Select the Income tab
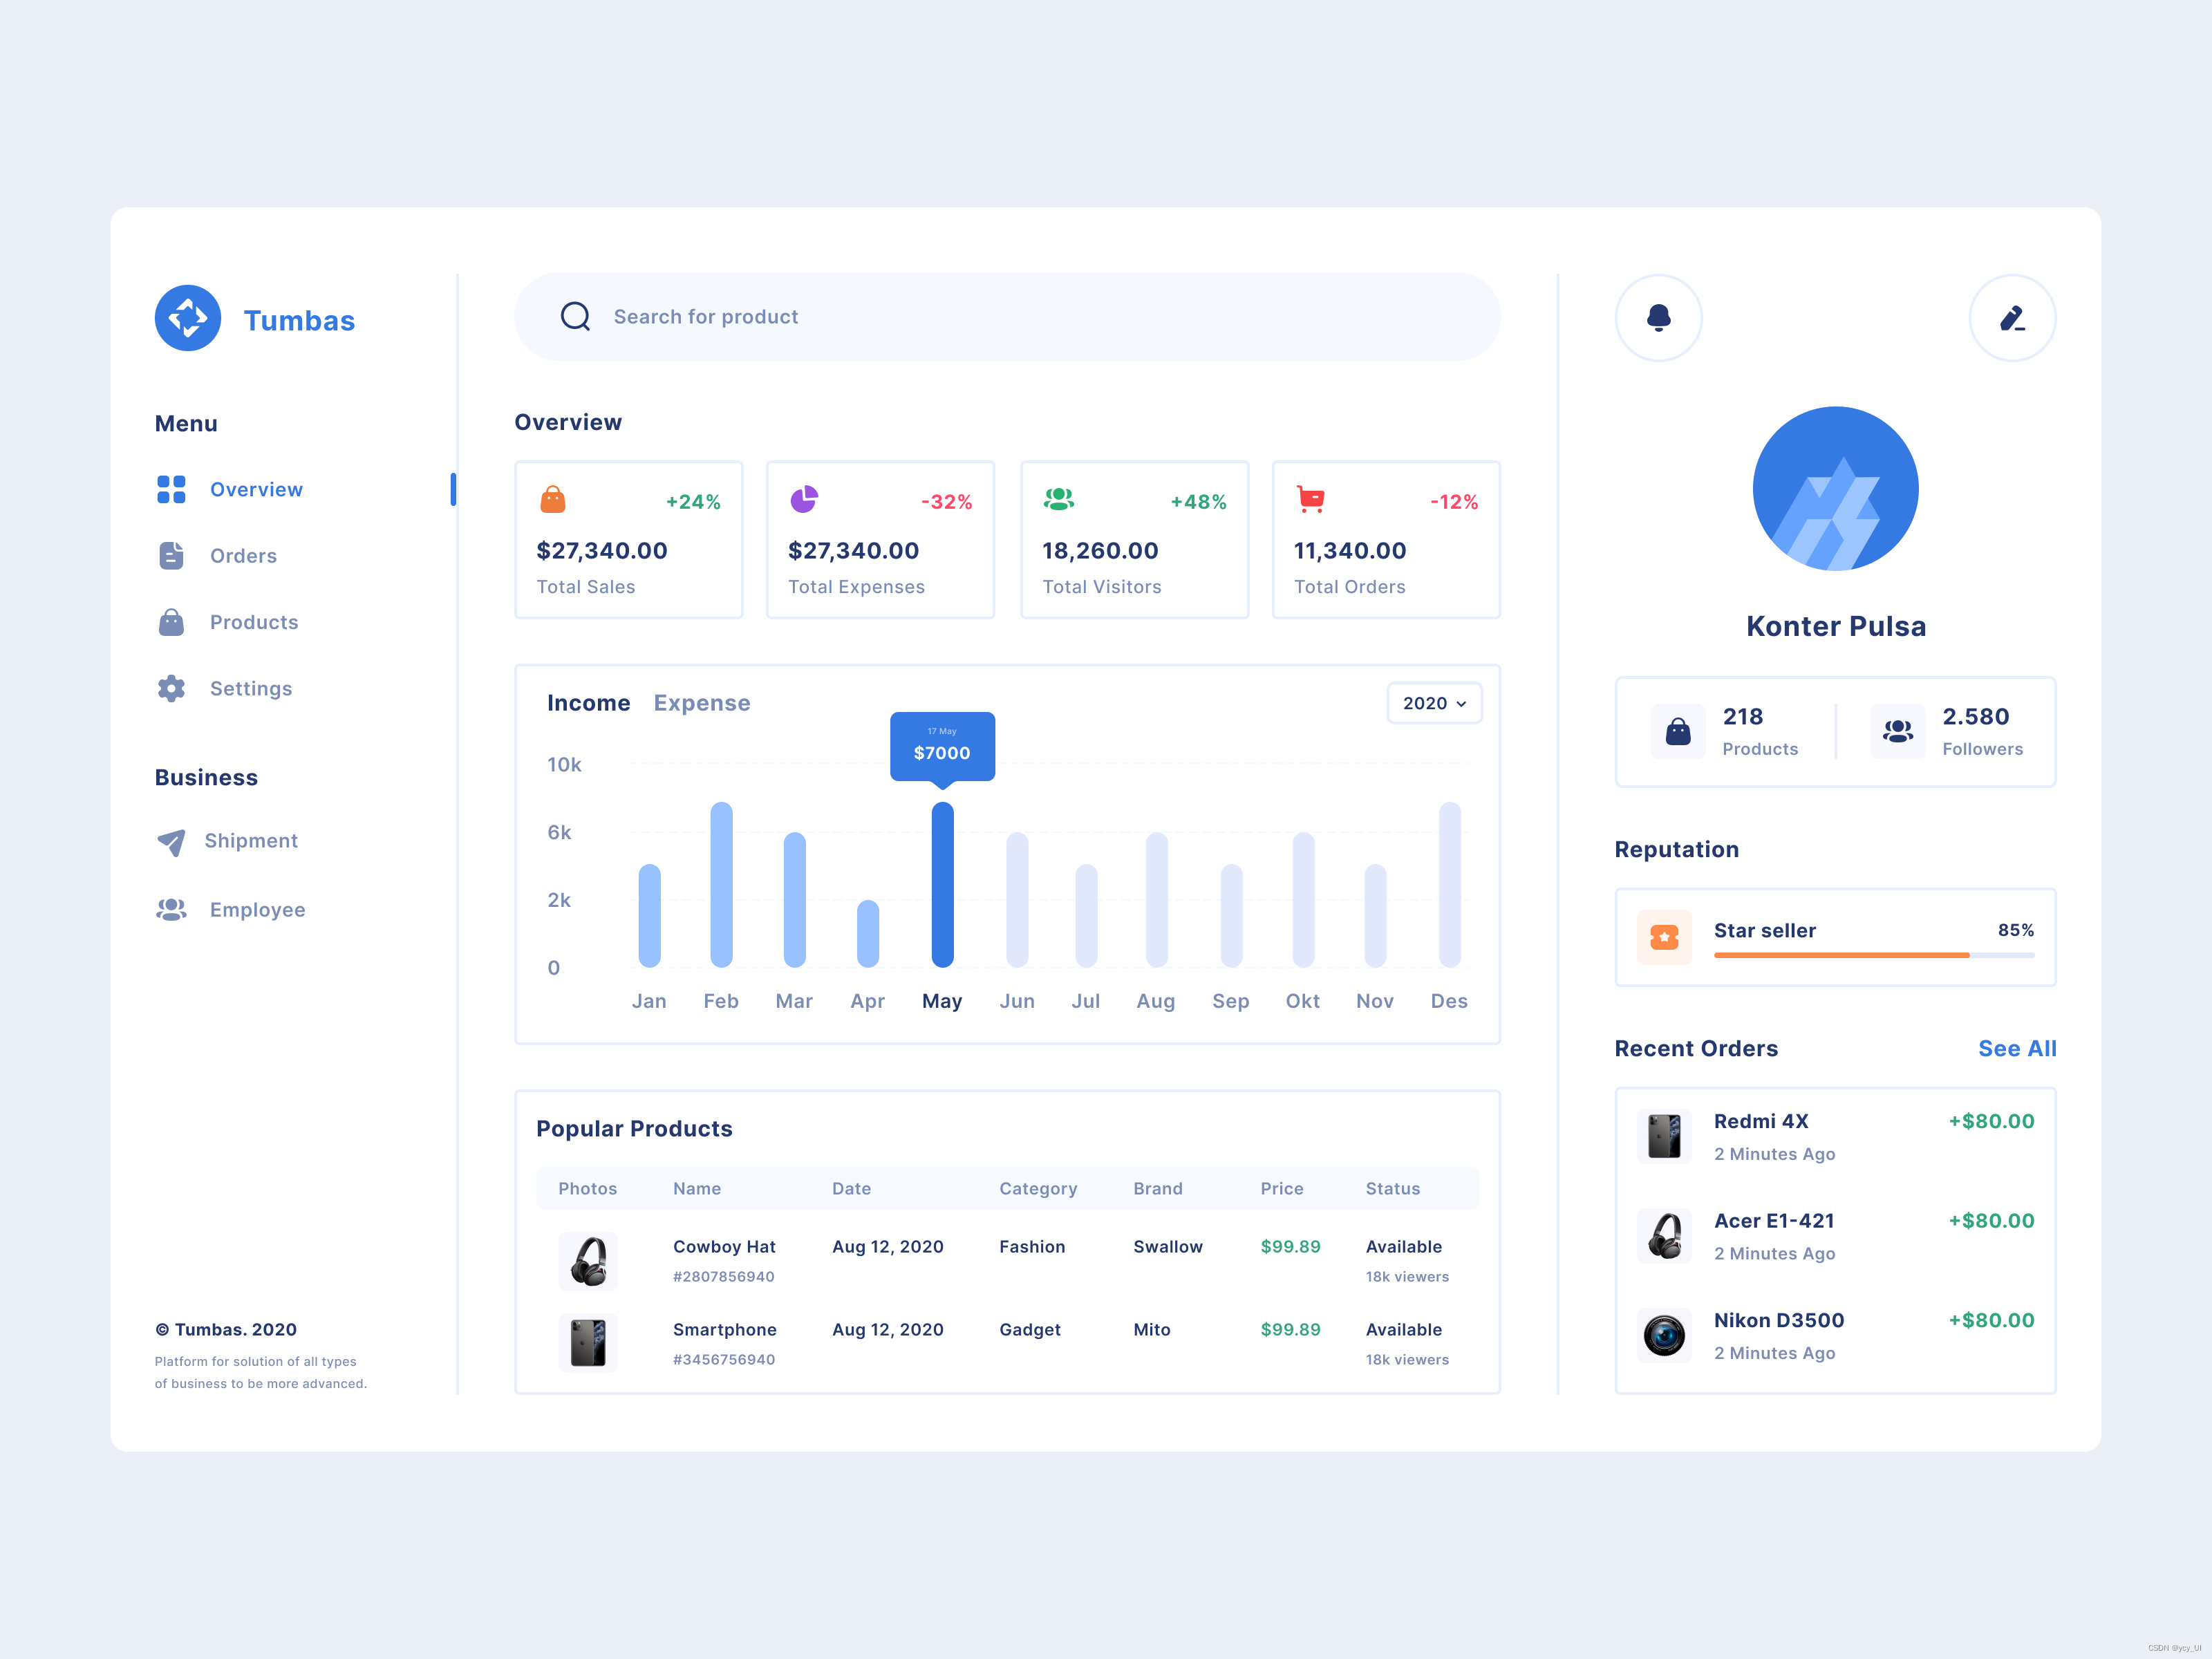 [588, 703]
